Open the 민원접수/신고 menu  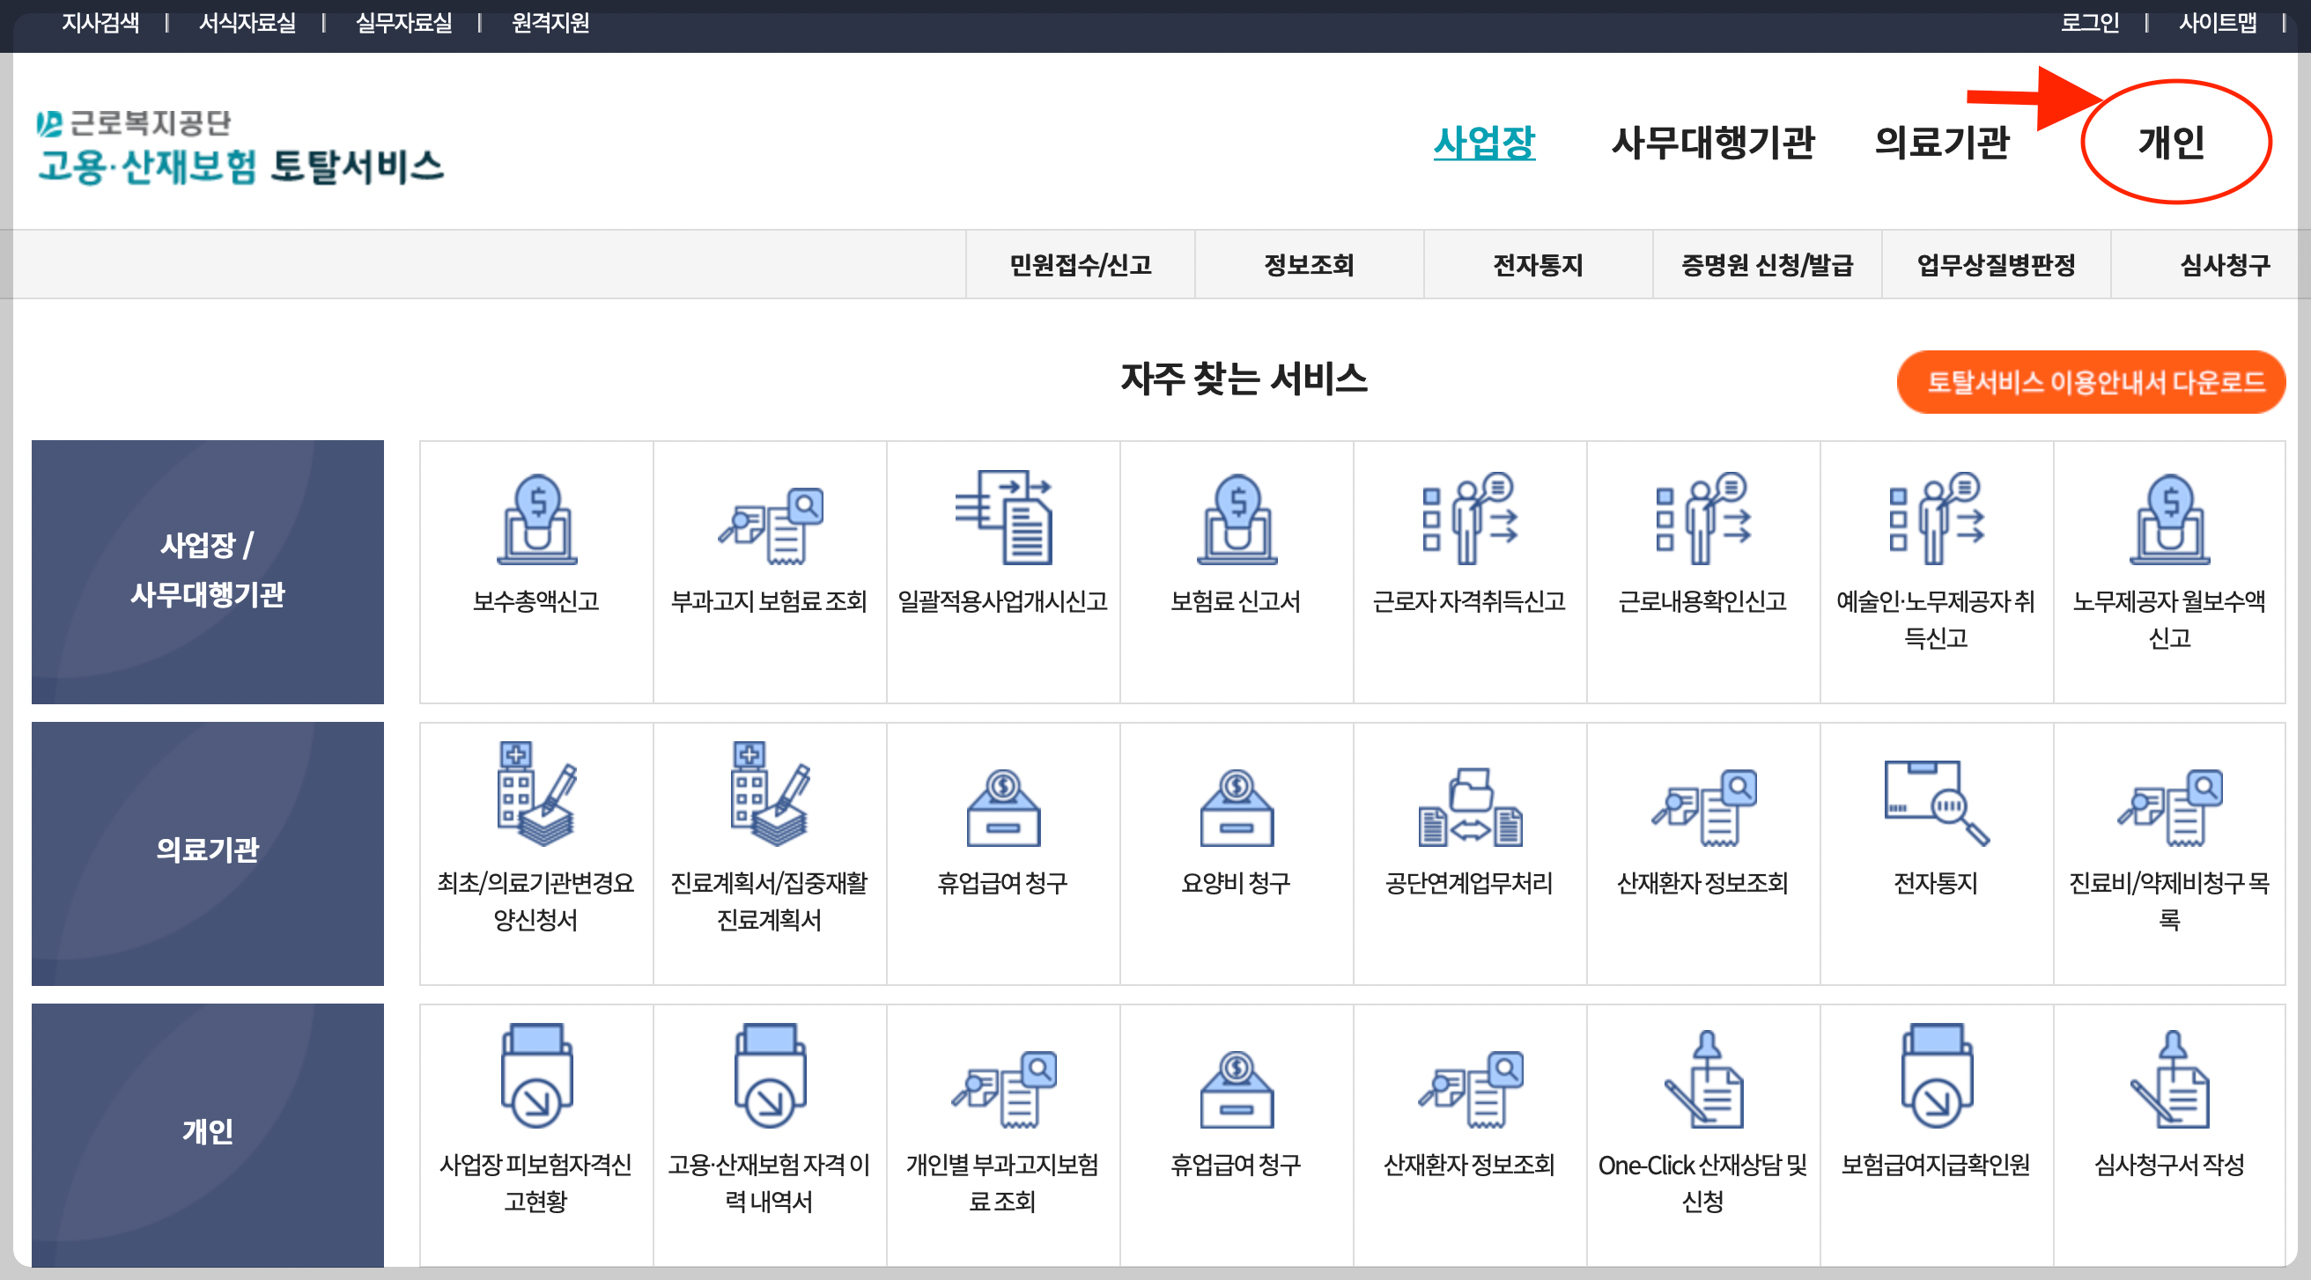pyautogui.click(x=1081, y=264)
